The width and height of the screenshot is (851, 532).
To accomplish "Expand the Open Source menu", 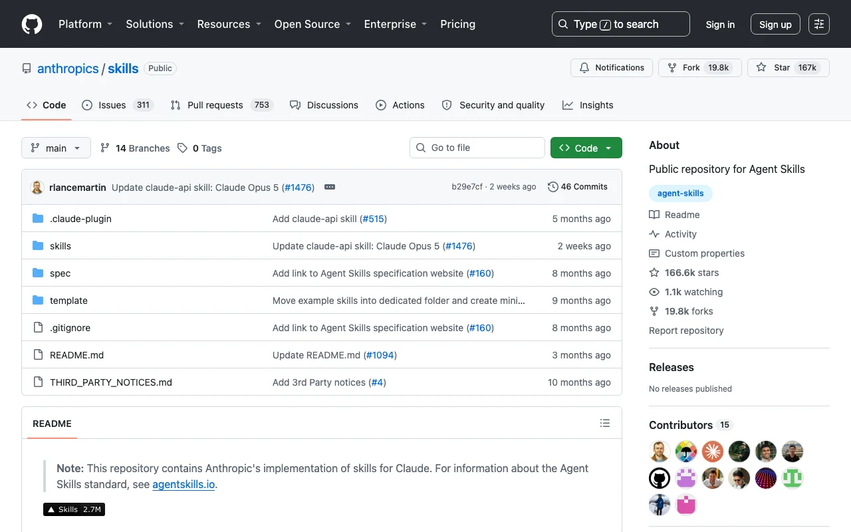I will (x=312, y=24).
